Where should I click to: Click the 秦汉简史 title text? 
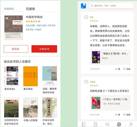point(28,89)
